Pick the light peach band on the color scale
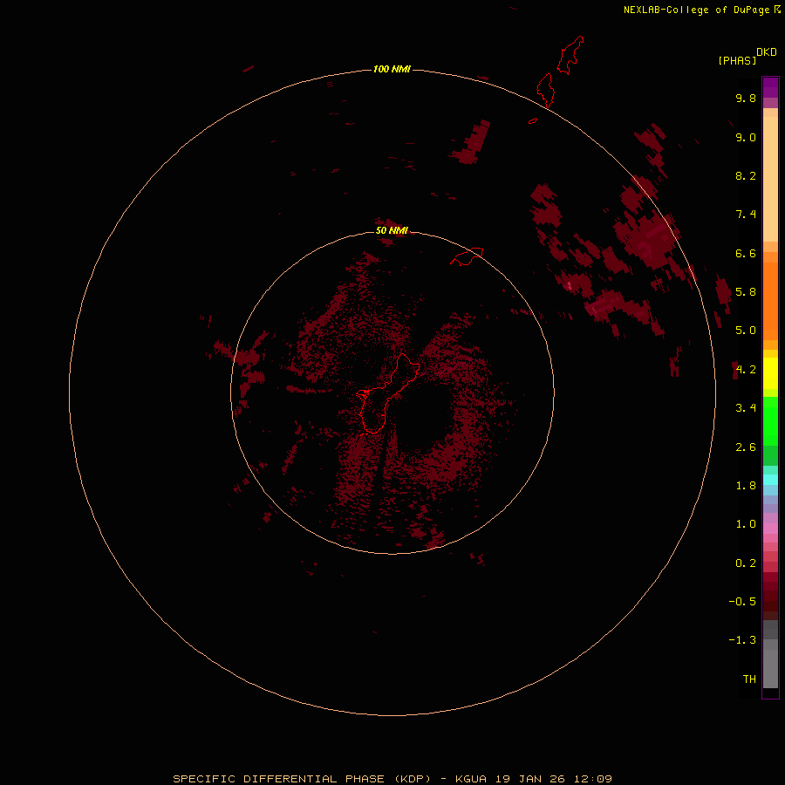The height and width of the screenshot is (785, 785). tap(770, 179)
